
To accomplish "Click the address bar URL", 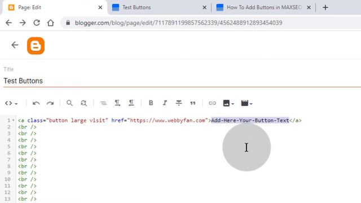I will click(178, 23).
